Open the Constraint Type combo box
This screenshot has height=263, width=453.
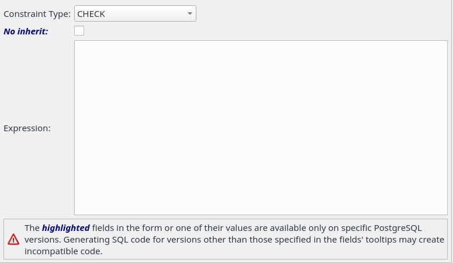135,13
